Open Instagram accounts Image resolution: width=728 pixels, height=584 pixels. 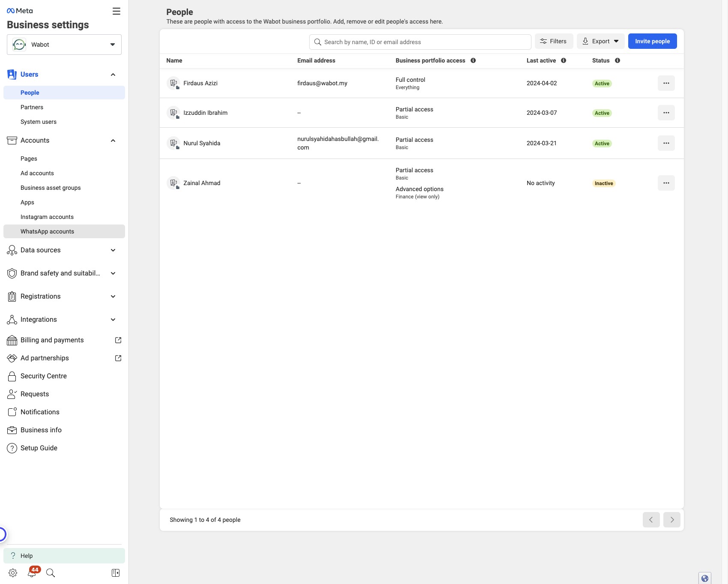pyautogui.click(x=64, y=217)
